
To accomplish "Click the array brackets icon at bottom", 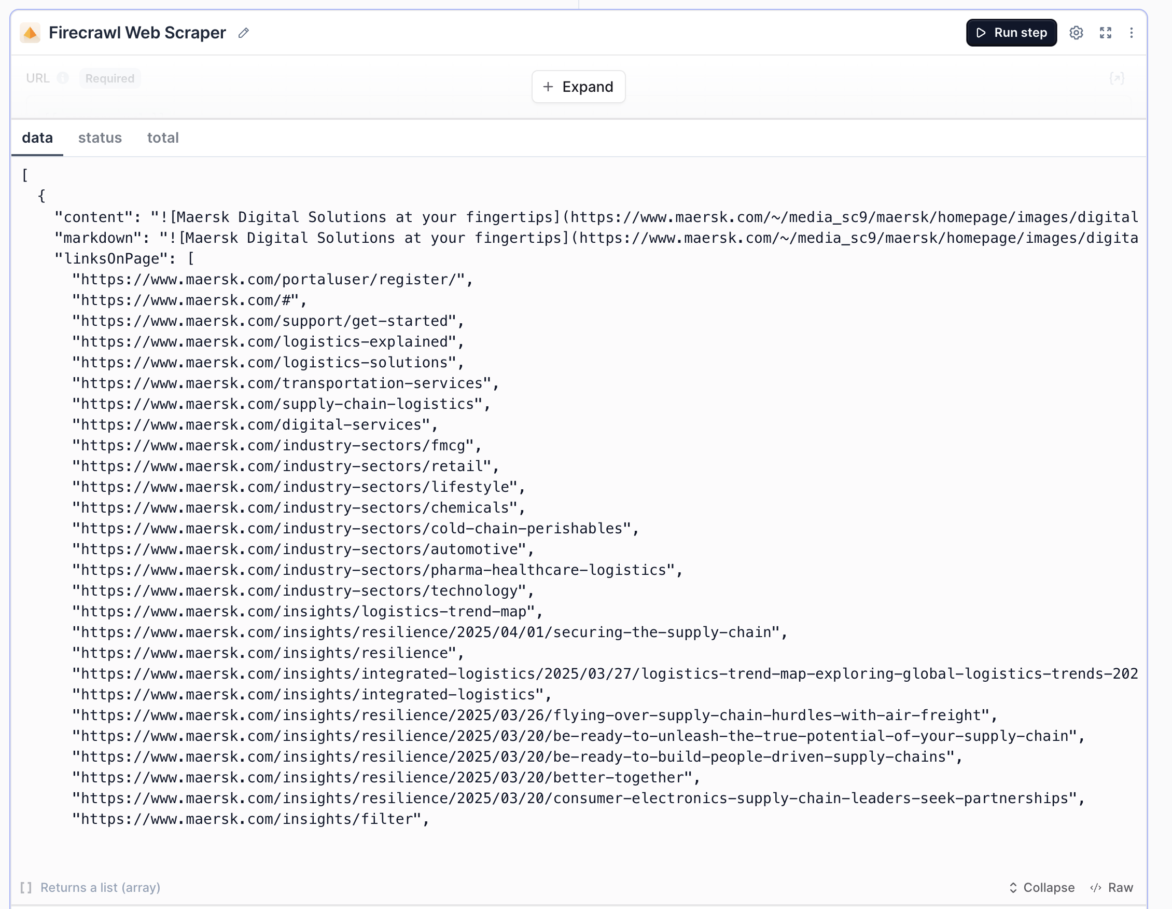I will coord(26,888).
